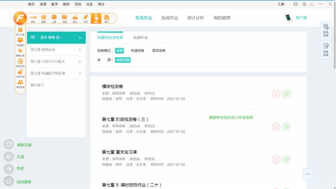Open the 备选试题 panel icon on right edge
This screenshot has width=336, height=189.
[326, 30]
